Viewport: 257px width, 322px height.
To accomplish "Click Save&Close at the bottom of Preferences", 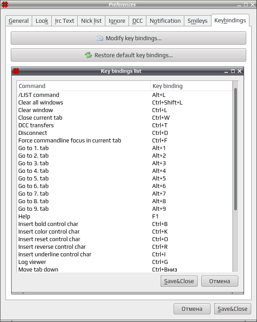I will coord(232,309).
